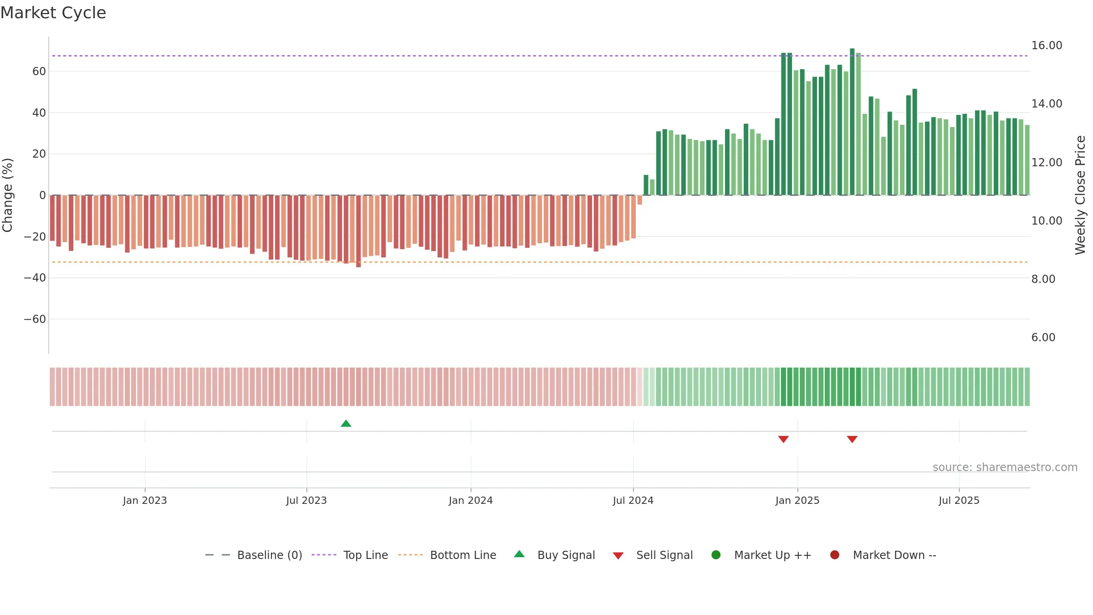Click the gray dashed baseline swatch in legend

(218, 555)
